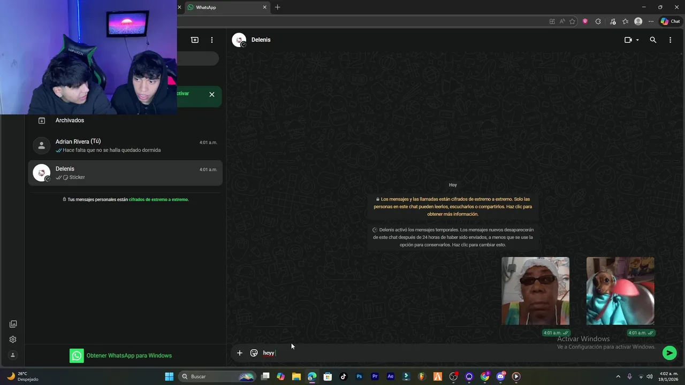685x385 pixels.
Task: Open browser Extensions puzzle icon
Action: point(598,21)
